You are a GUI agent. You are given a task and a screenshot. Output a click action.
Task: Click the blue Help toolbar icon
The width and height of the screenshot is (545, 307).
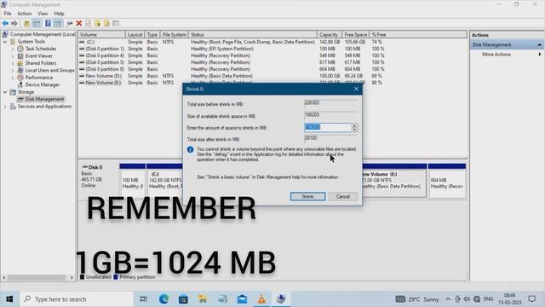48,23
